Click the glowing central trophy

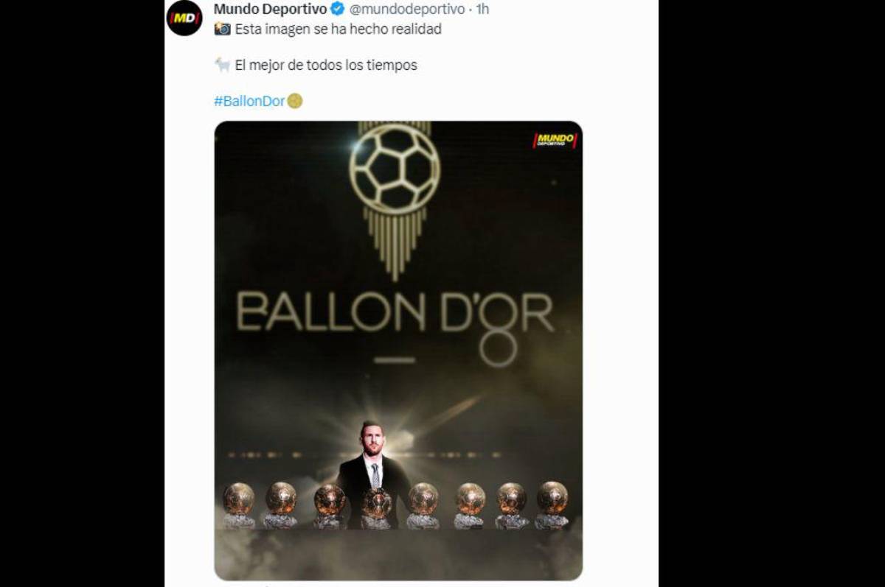coord(376,501)
